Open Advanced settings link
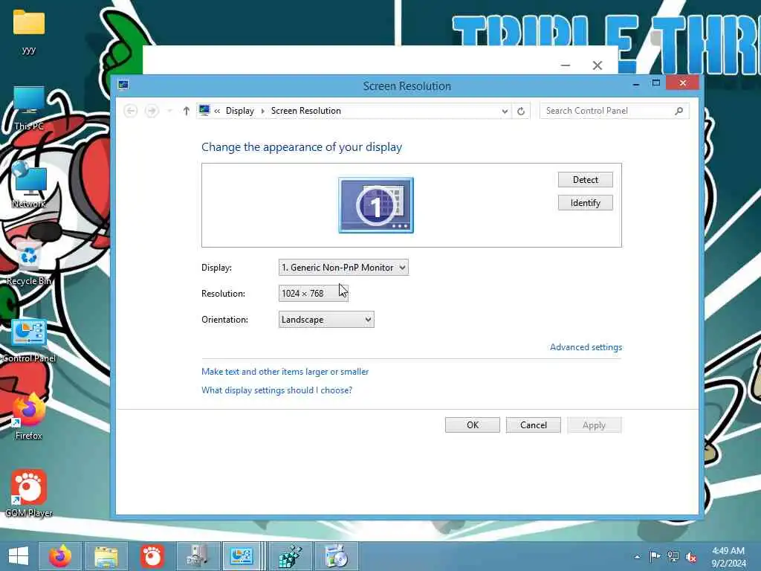Screen dimensions: 761x571 click(586, 347)
